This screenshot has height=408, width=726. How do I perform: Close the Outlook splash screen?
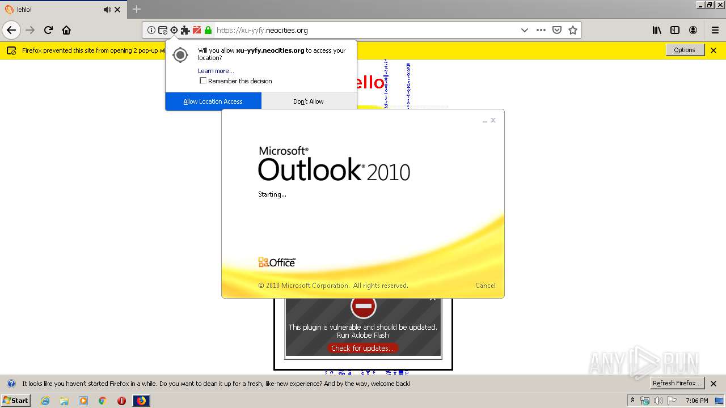pos(493,120)
